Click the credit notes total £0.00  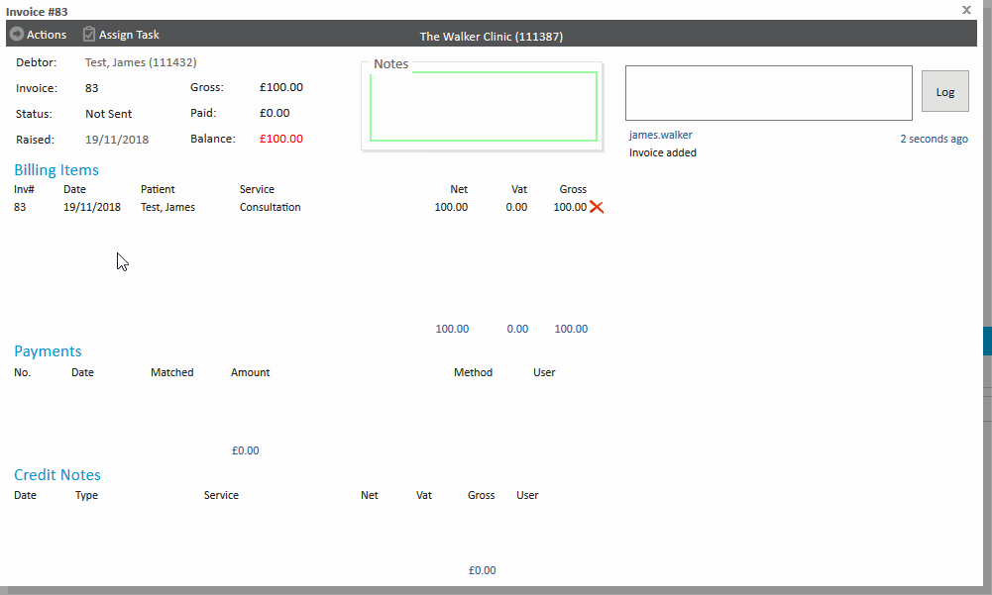[x=482, y=570]
